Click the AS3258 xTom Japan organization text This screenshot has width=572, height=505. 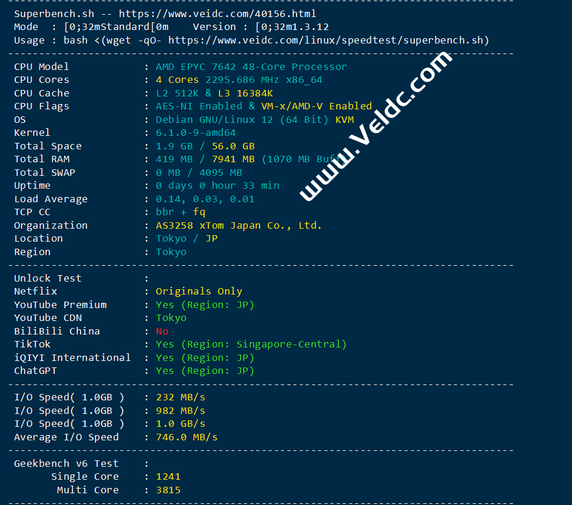239,226
